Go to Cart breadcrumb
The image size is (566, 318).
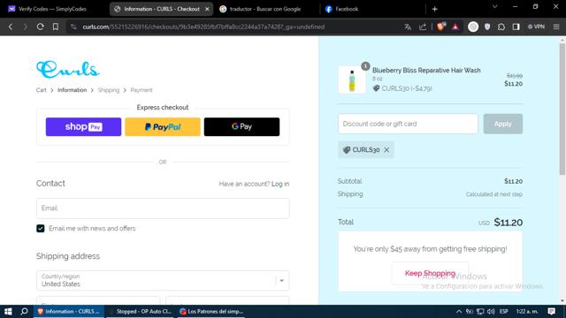pyautogui.click(x=42, y=90)
